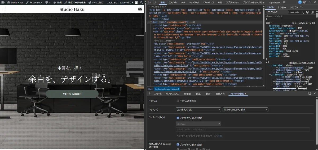The height and width of the screenshot is (150, 318).
Task: Switch to the コンソール tab in top bar
Action: (x=173, y=2)
